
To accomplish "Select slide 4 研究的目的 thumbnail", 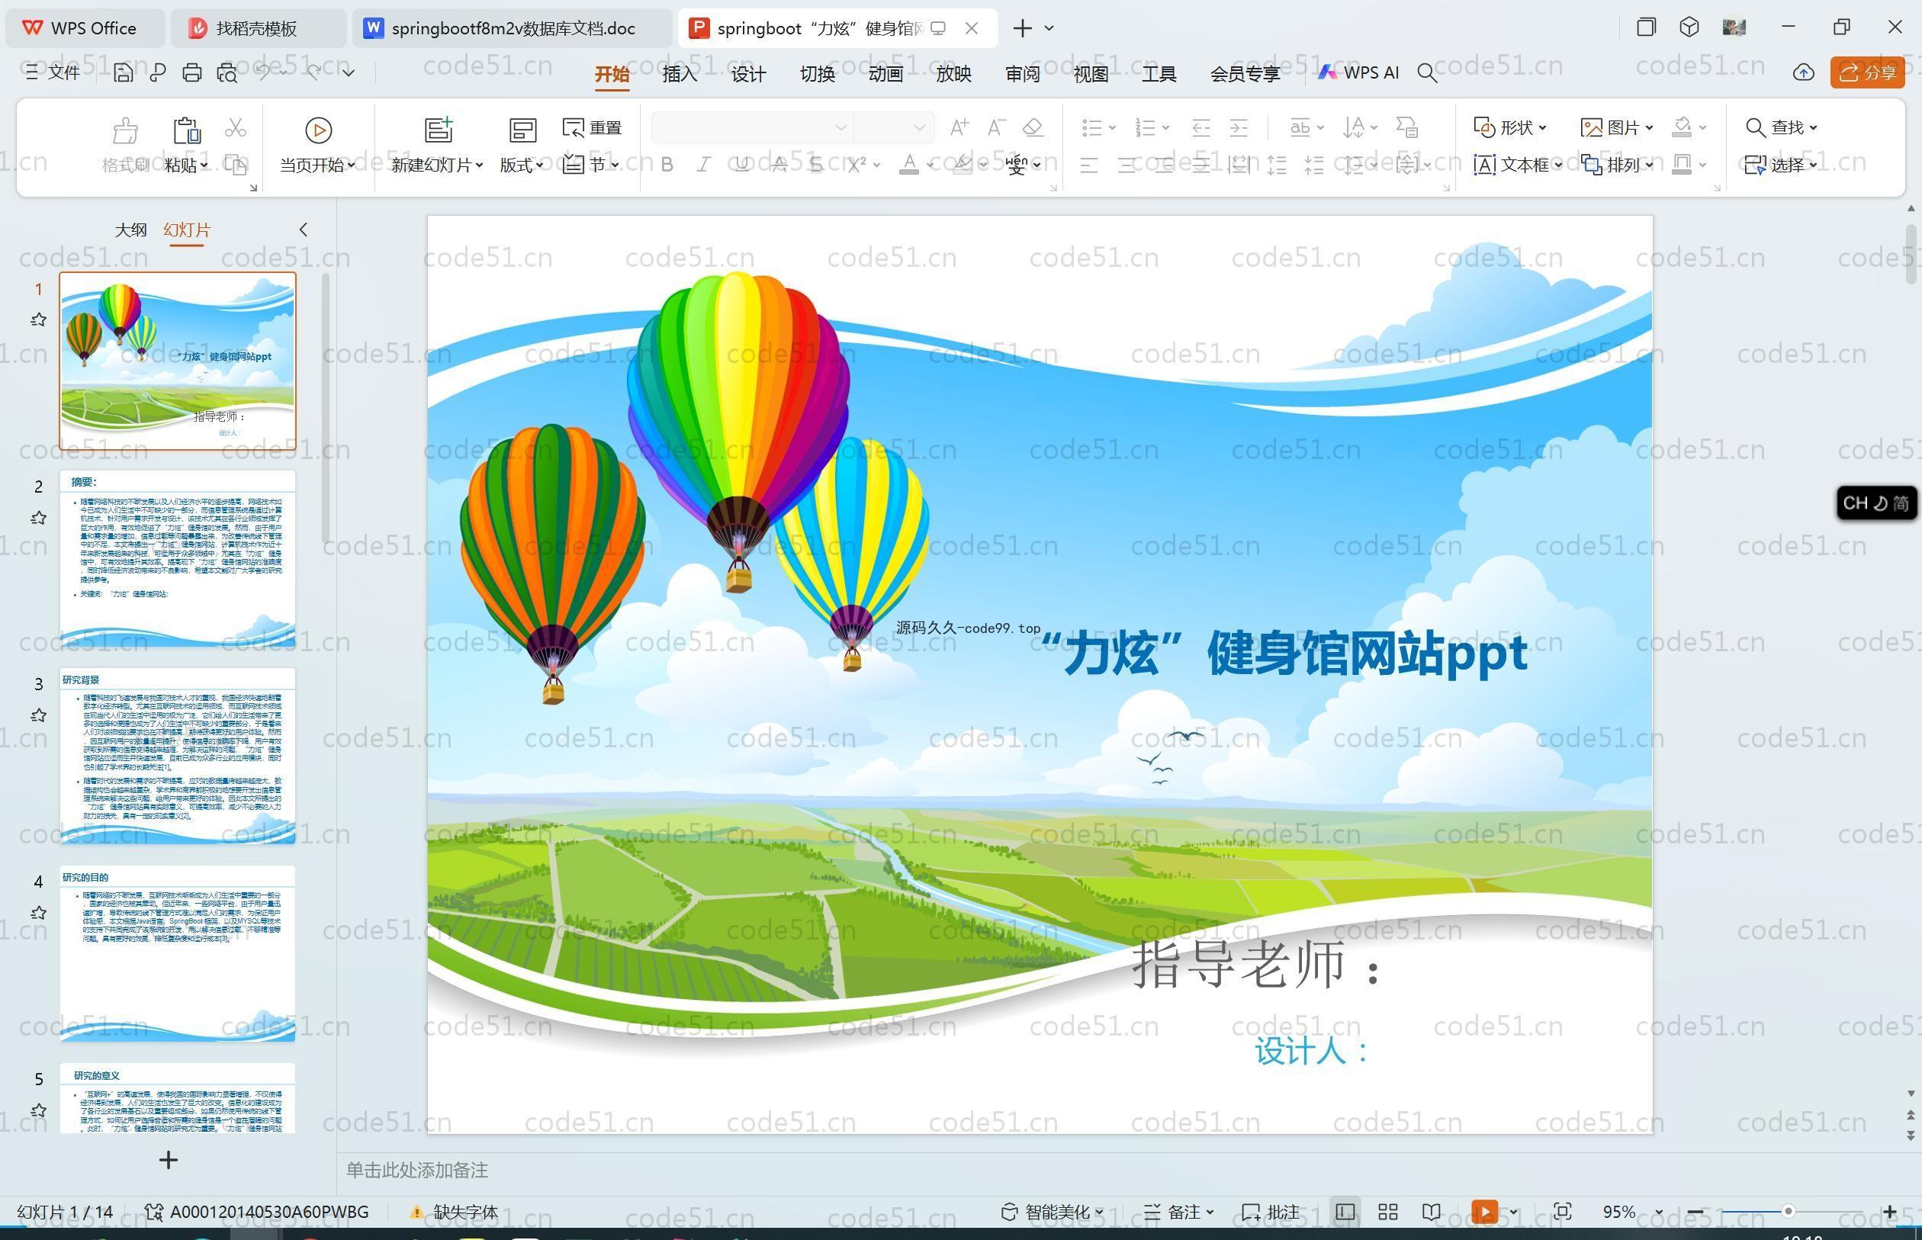I will (x=178, y=953).
